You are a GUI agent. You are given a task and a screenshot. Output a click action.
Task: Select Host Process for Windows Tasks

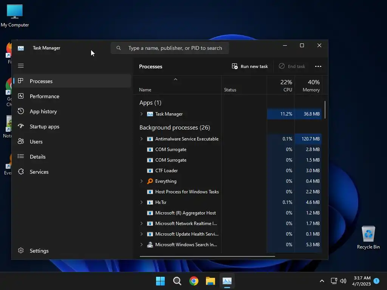click(x=228, y=191)
